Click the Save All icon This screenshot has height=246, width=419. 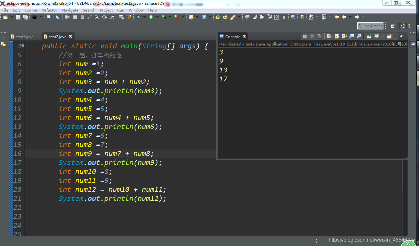point(25,17)
